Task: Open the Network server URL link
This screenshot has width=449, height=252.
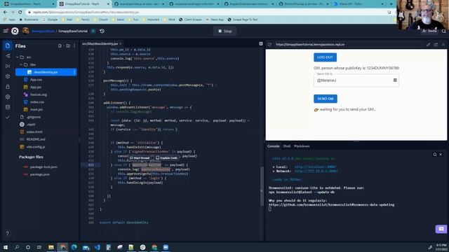Action: pos(316,171)
